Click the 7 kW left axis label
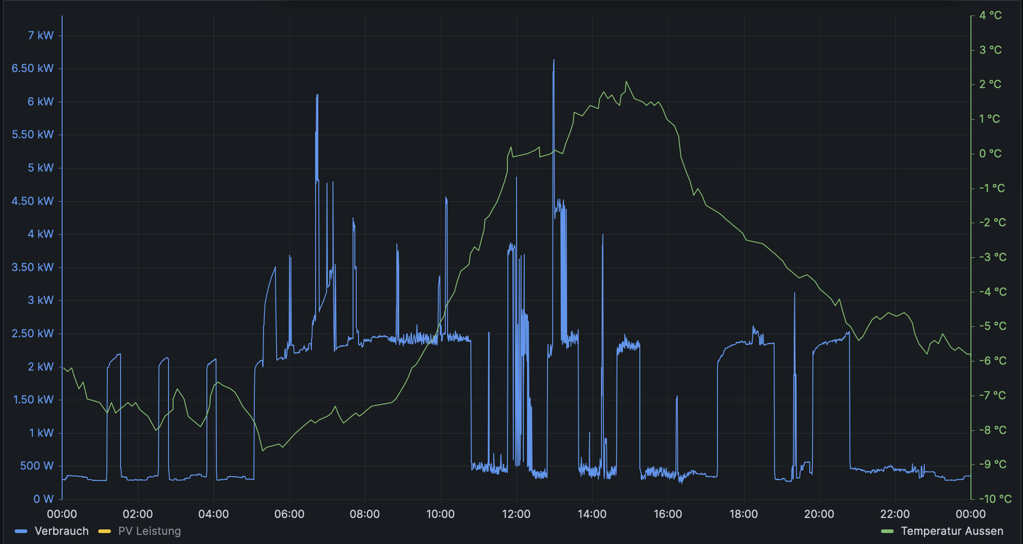This screenshot has height=544, width=1023. point(41,36)
